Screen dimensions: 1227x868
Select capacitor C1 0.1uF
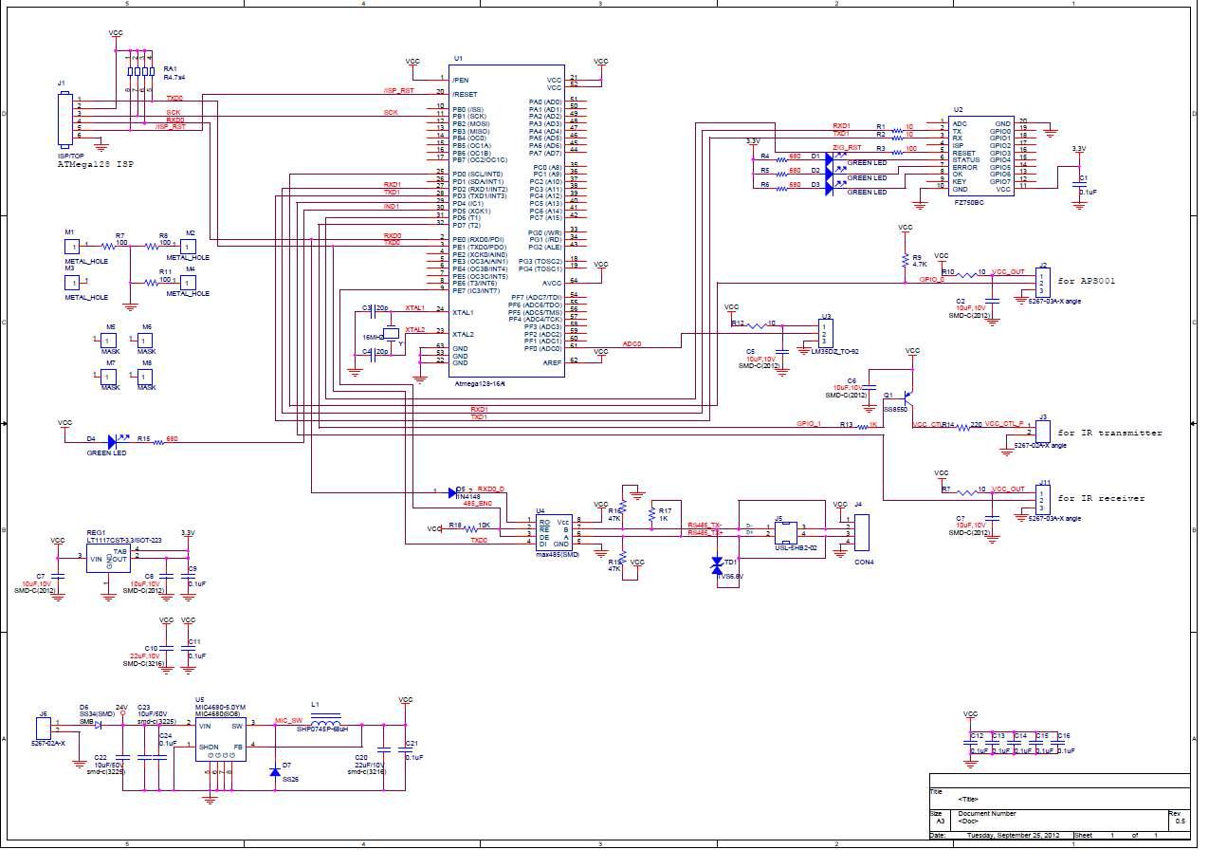(1078, 185)
